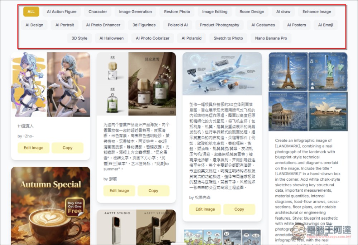
Task: Open the 3d Figurines category
Action: coord(144,25)
